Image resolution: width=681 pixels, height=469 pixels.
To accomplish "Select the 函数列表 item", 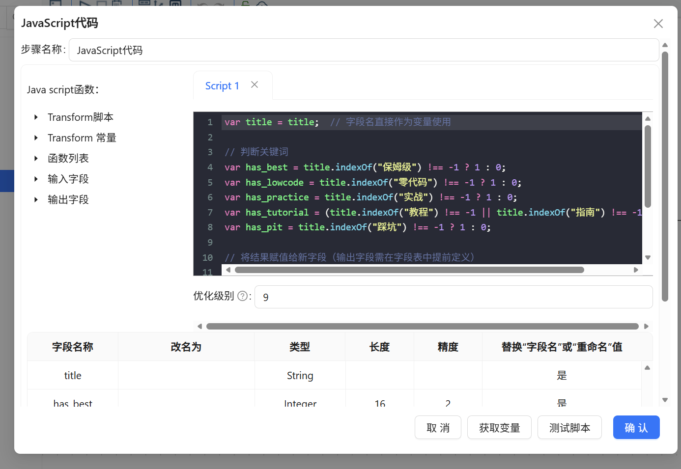I will [x=68, y=159].
